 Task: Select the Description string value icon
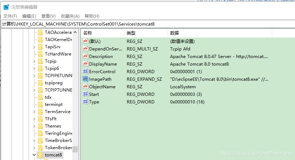[x=85, y=56]
